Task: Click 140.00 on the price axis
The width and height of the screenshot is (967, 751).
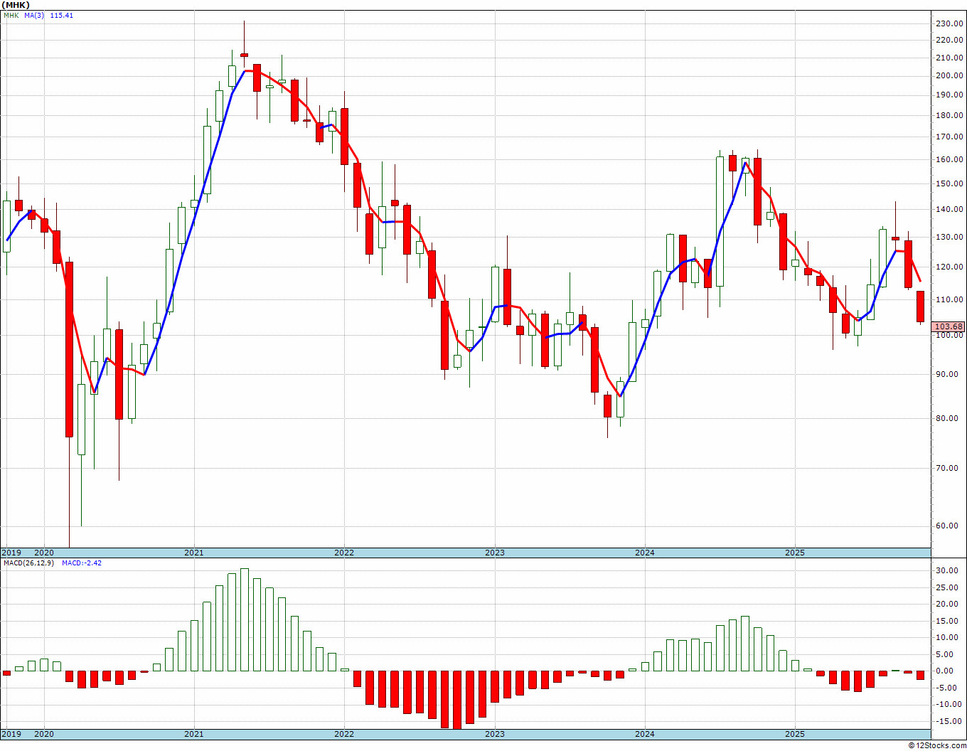Action: click(949, 210)
